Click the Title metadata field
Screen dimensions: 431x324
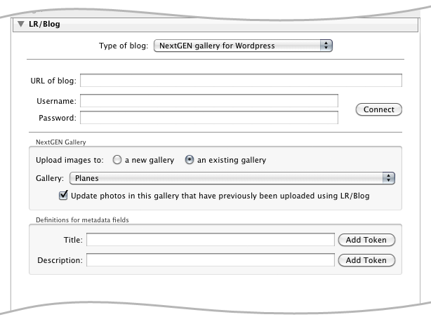pyautogui.click(x=211, y=240)
